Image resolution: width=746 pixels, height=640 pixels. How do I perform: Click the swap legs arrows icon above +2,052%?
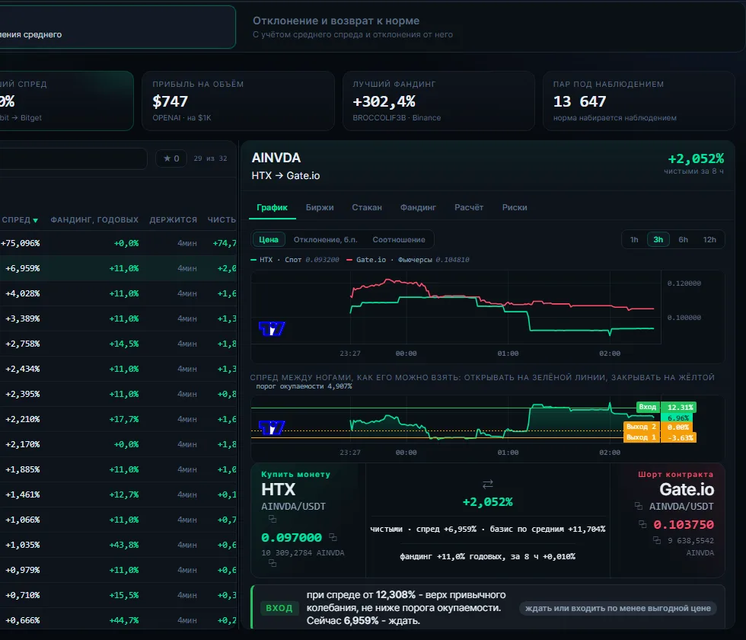[x=488, y=485]
